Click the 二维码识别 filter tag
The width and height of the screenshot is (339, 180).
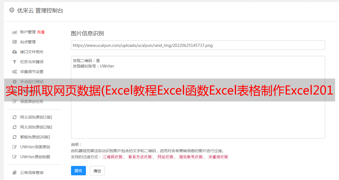(112, 157)
